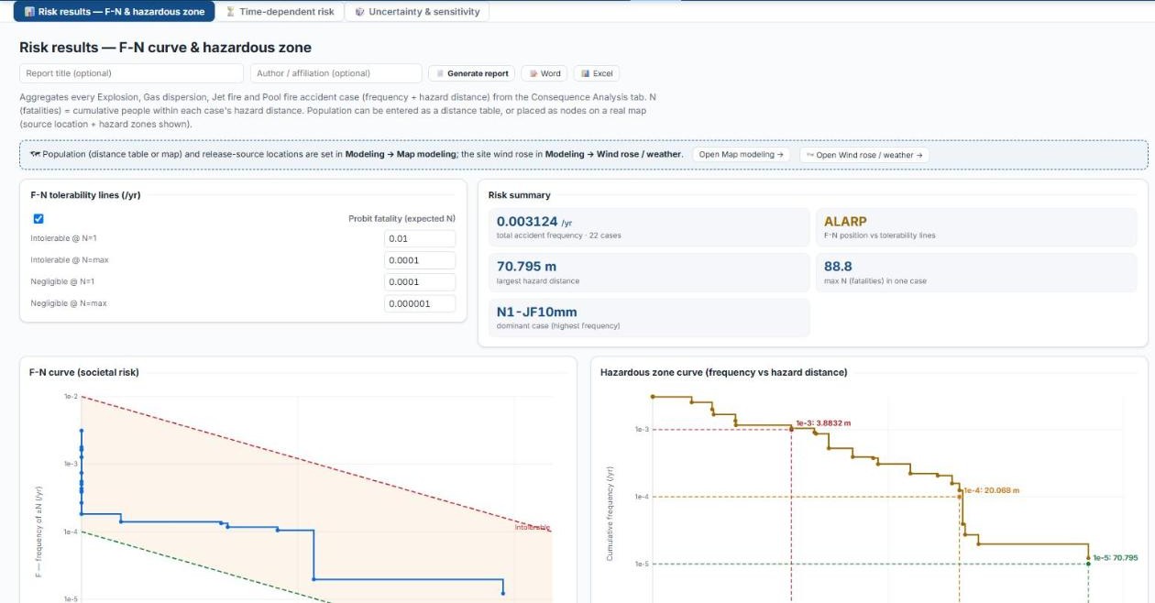This screenshot has width=1155, height=603.
Task: Select the ALARP risk position value
Action: (x=845, y=222)
